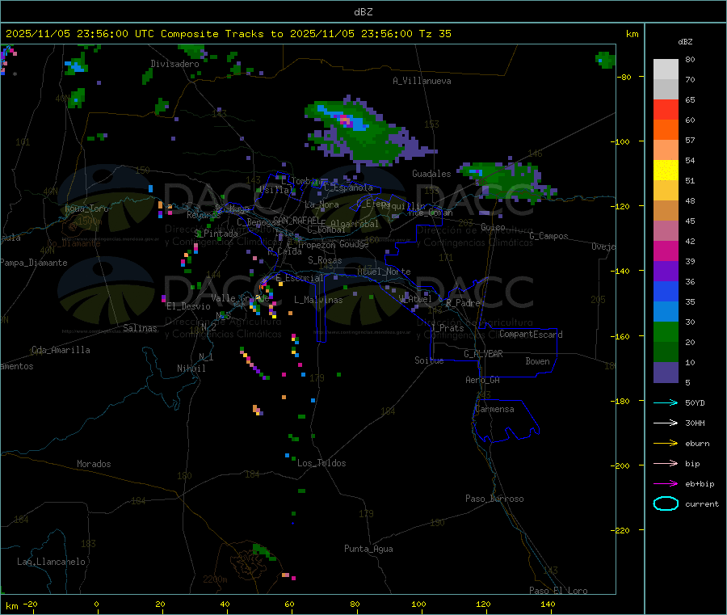Click the Morados map label
The width and height of the screenshot is (727, 615).
(94, 464)
